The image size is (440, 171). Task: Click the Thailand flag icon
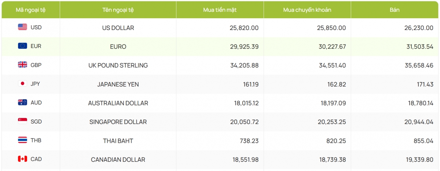22,140
